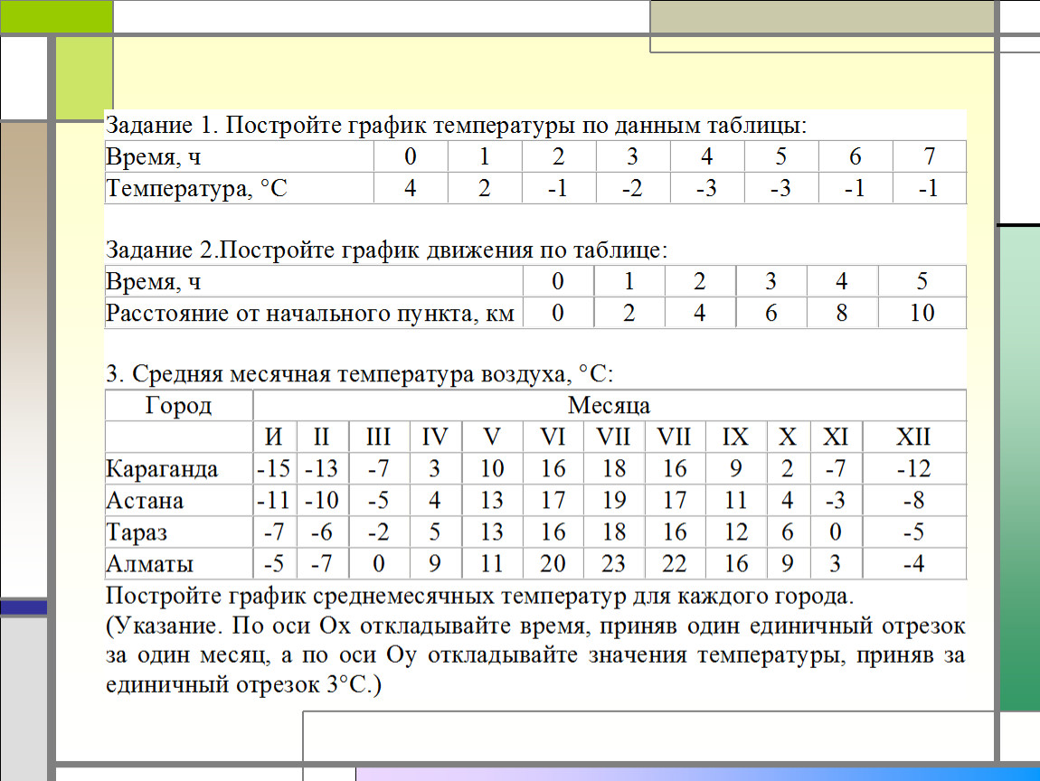This screenshot has width=1040, height=781.
Task: Select the hint paragraph starting '(Указание. По оси Ох'
Action: 535,655
